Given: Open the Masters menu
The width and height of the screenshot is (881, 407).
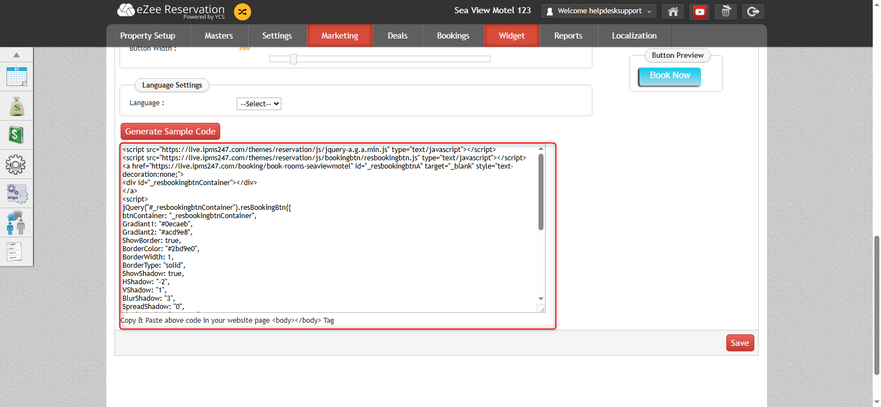Looking at the screenshot, I should [x=219, y=36].
